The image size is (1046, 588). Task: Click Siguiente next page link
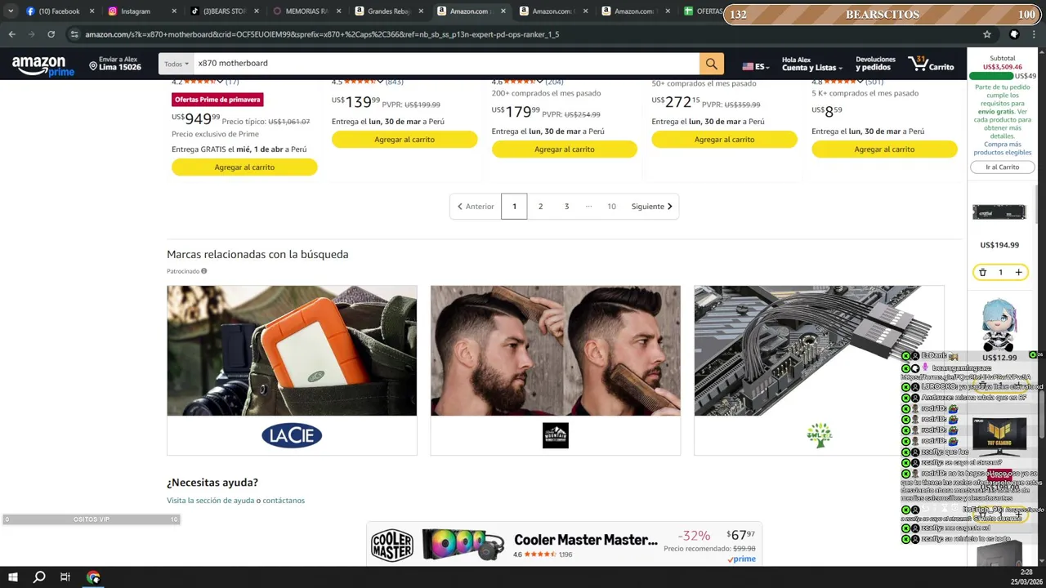[651, 207]
